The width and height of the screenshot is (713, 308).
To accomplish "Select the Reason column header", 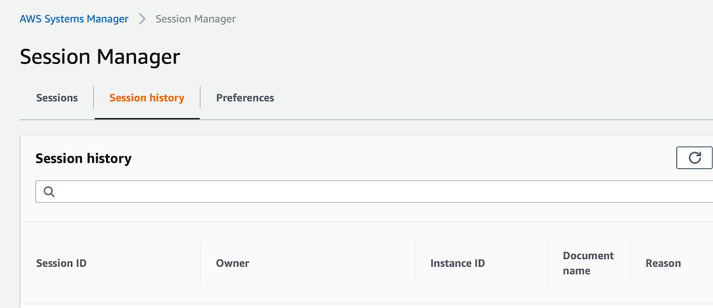I will [663, 263].
